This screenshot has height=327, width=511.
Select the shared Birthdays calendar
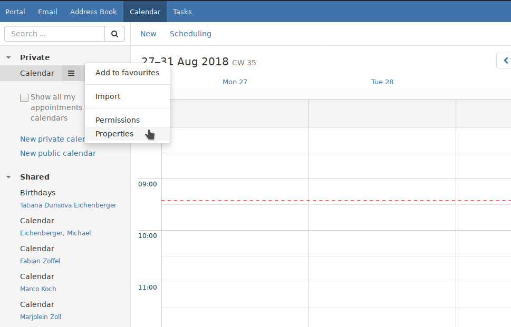[37, 193]
